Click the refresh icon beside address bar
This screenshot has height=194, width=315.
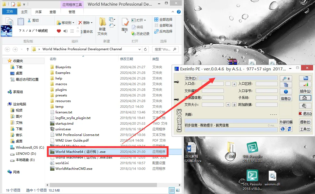[145, 49]
